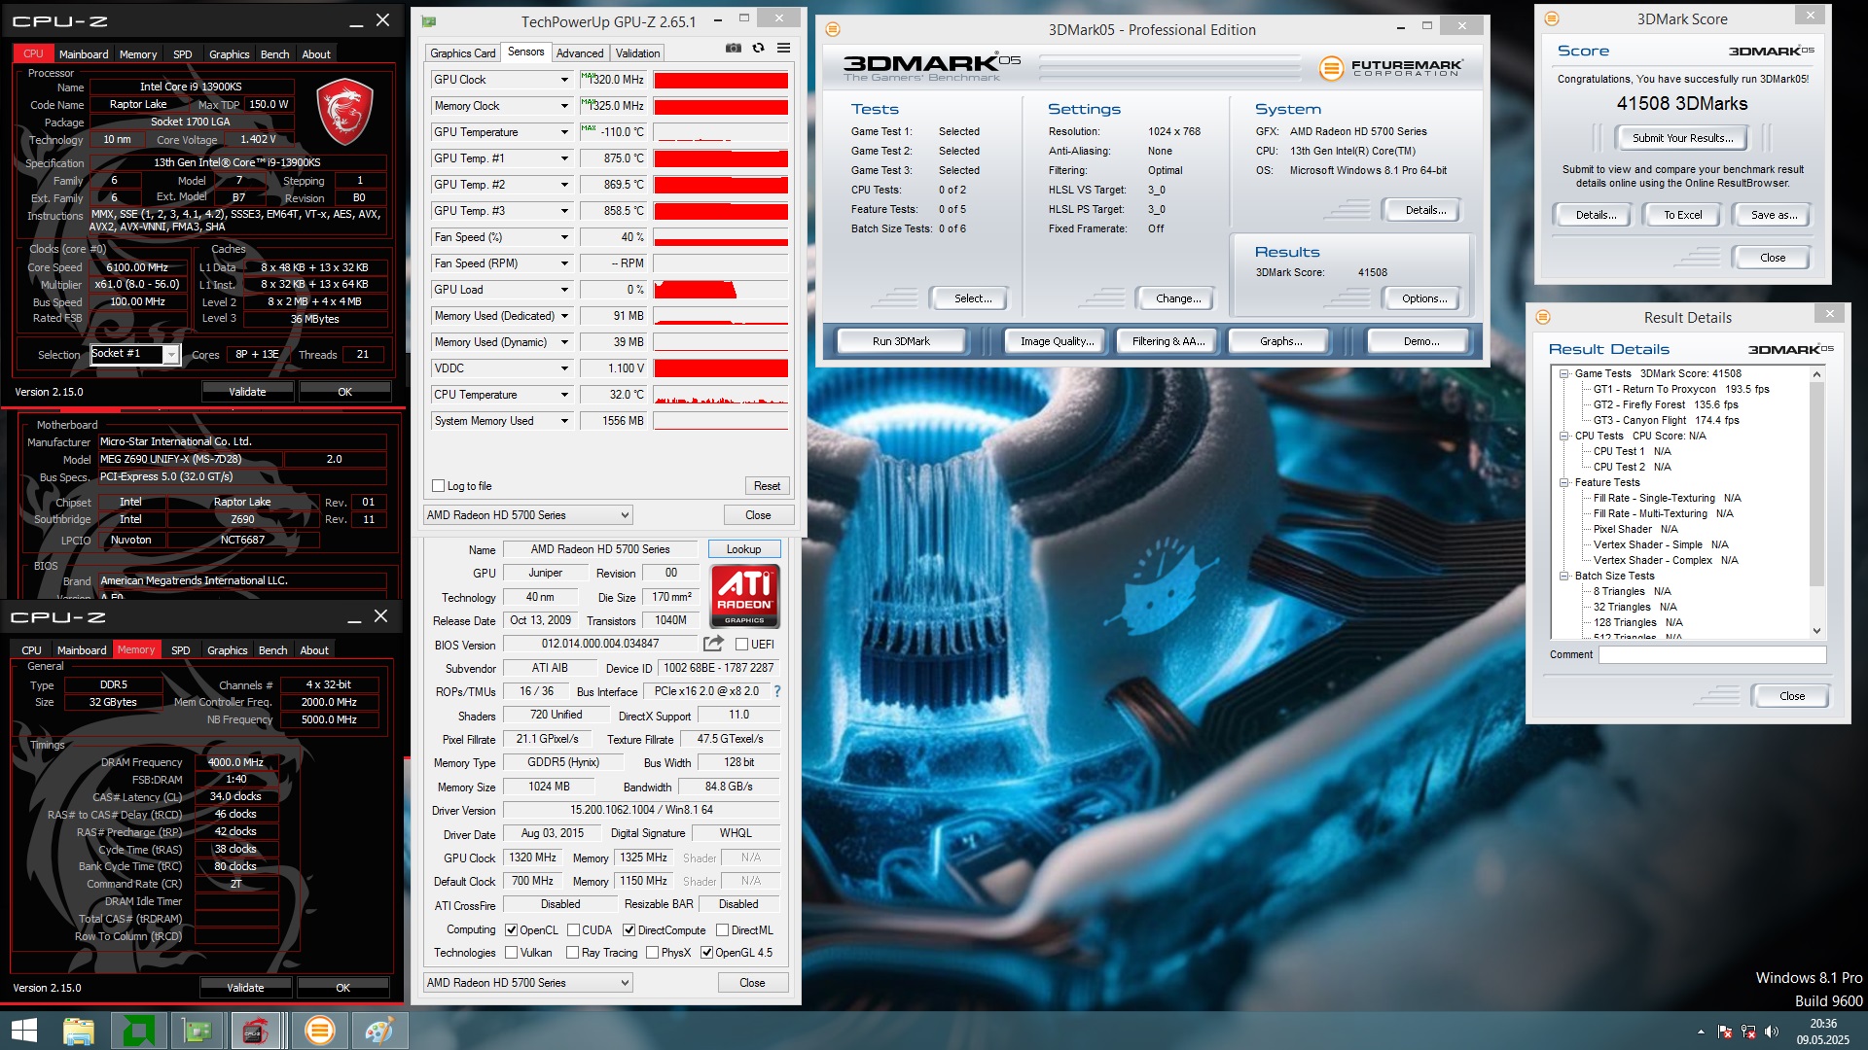Open SPD tab in bottom CPU-Z window
This screenshot has width=1868, height=1050.
pyautogui.click(x=181, y=650)
